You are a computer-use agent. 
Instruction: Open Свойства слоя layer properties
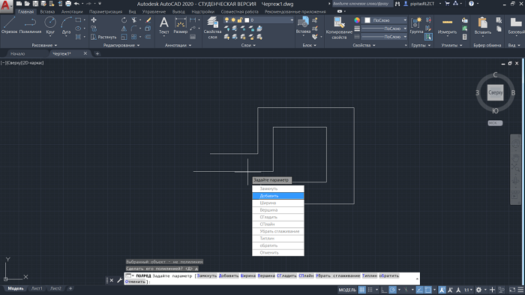(x=212, y=28)
